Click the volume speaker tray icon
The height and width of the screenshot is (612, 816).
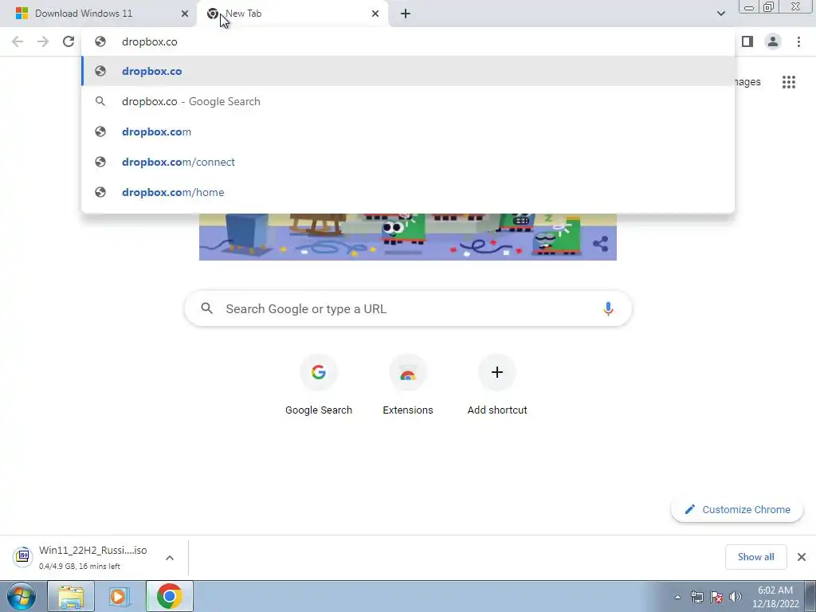point(736,597)
